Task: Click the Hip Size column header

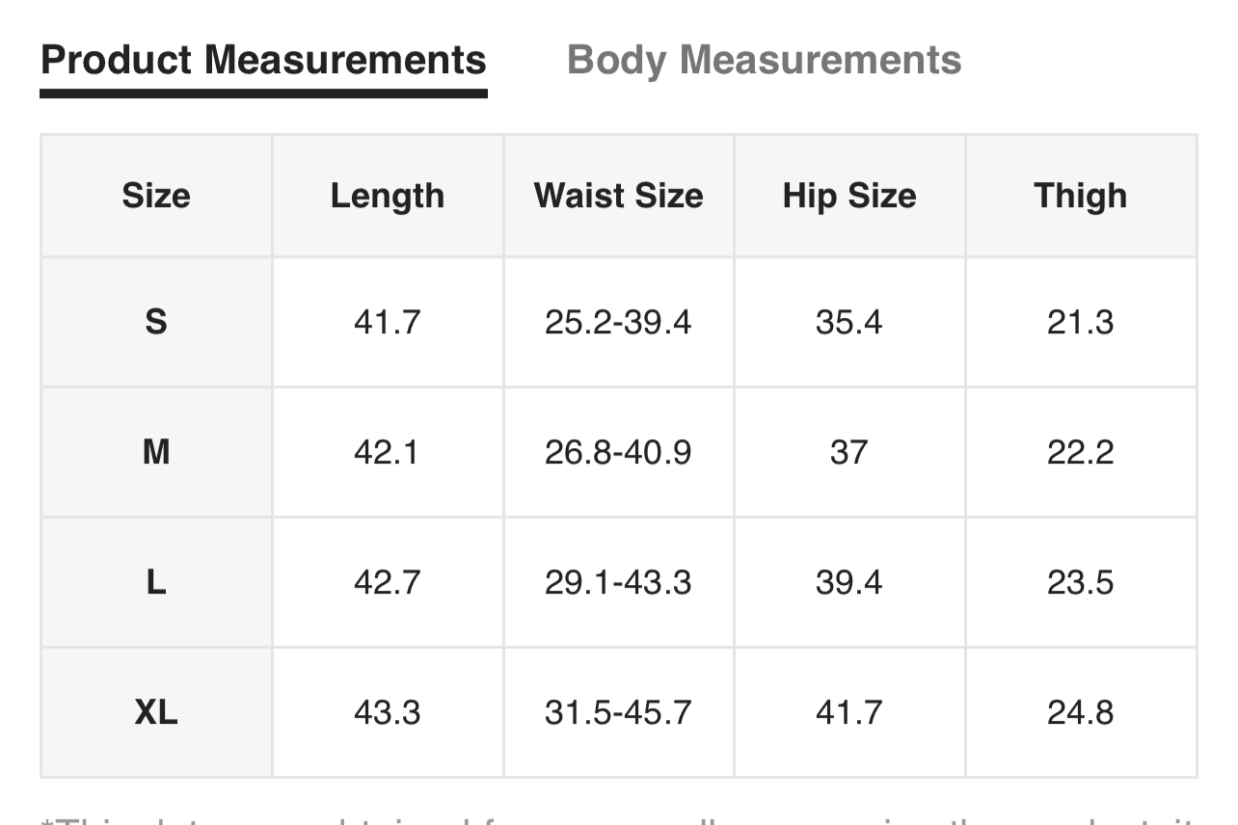Action: coord(849,196)
